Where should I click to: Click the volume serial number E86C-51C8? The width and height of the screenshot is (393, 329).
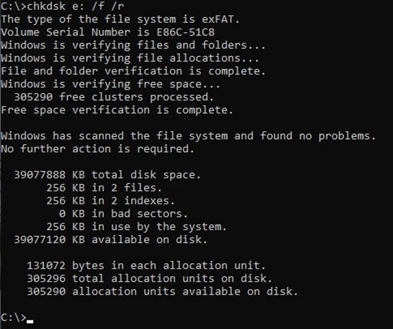tap(181, 32)
